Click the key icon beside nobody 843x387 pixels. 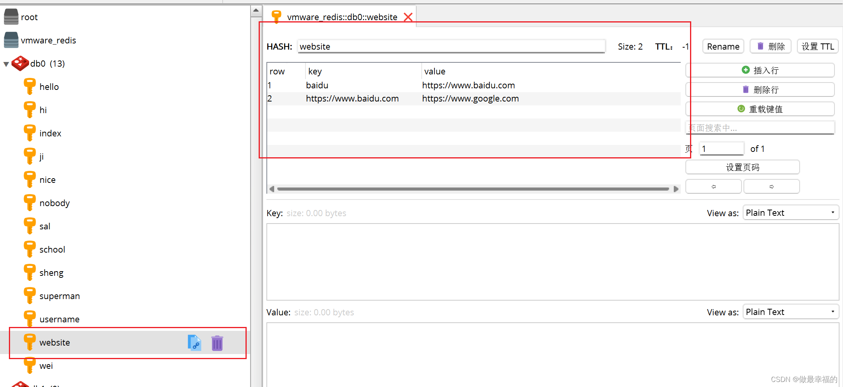[30, 203]
